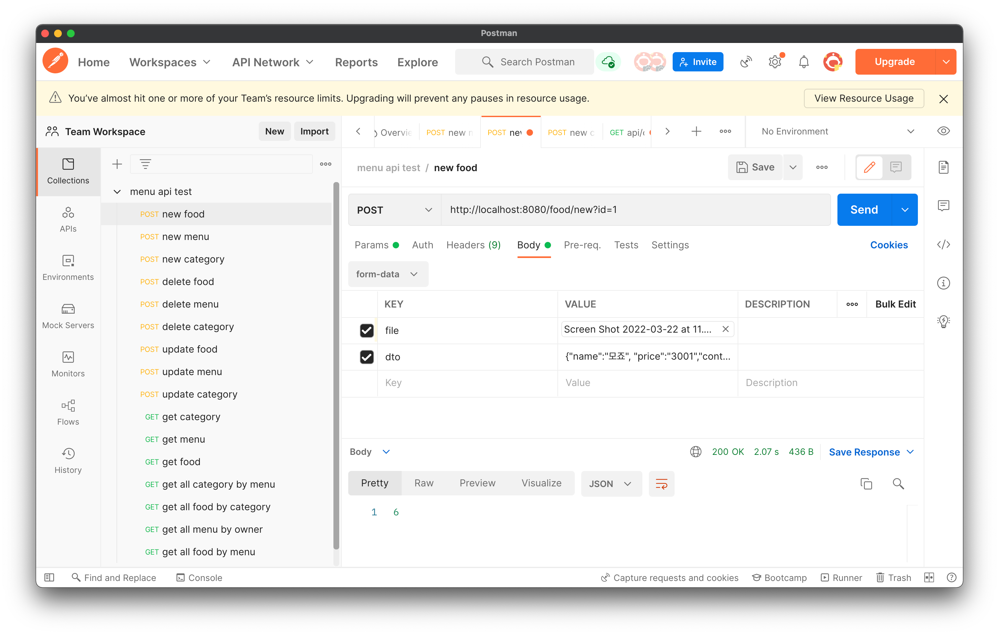The image size is (999, 635).
Task: Open the POST method dropdown
Action: [394, 210]
